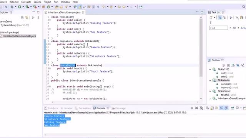Screen dimensions: 246x138
Task: Collapse the Nokia1100 outline node
Action: pyautogui.click(x=210, y=69)
